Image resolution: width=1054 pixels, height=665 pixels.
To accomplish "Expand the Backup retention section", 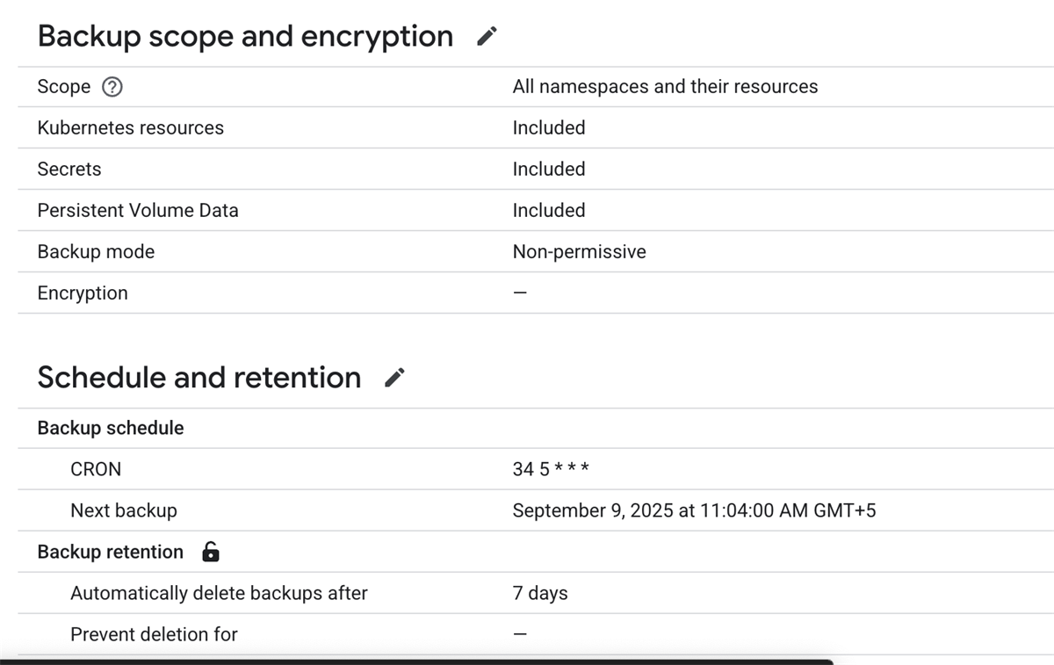I will (109, 552).
